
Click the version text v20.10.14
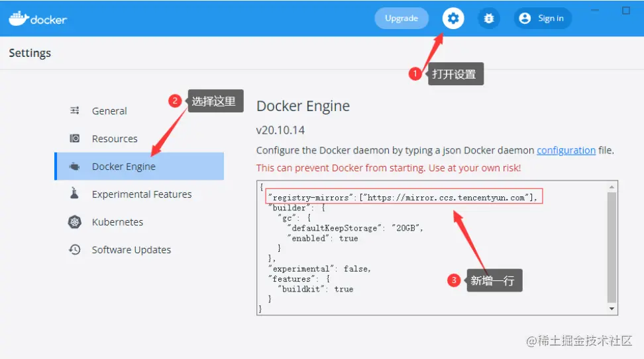(x=280, y=130)
